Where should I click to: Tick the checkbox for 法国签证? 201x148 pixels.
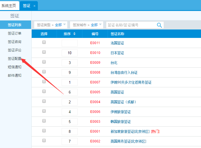click(44, 42)
